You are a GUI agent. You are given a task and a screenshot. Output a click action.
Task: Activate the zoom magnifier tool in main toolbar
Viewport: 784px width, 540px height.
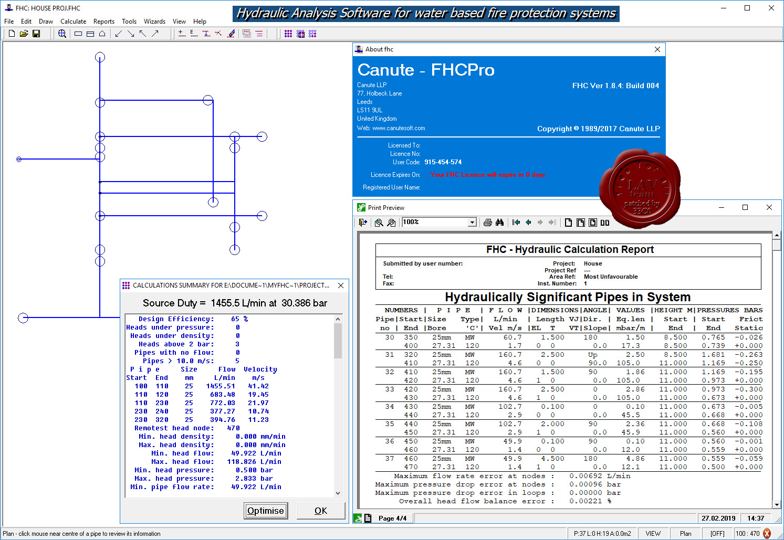point(62,34)
